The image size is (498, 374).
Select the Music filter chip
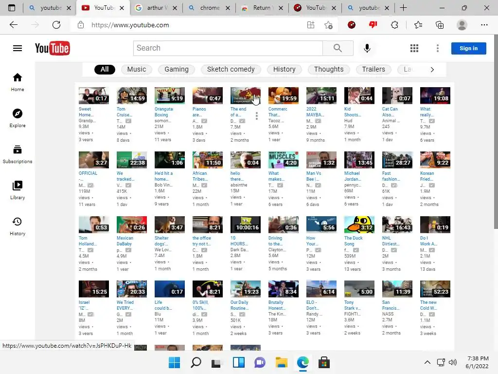click(137, 69)
